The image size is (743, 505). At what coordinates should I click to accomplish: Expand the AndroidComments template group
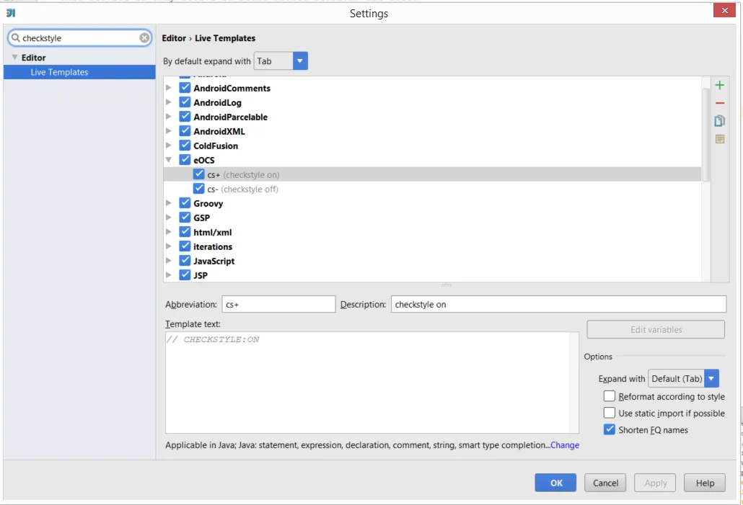coord(169,88)
